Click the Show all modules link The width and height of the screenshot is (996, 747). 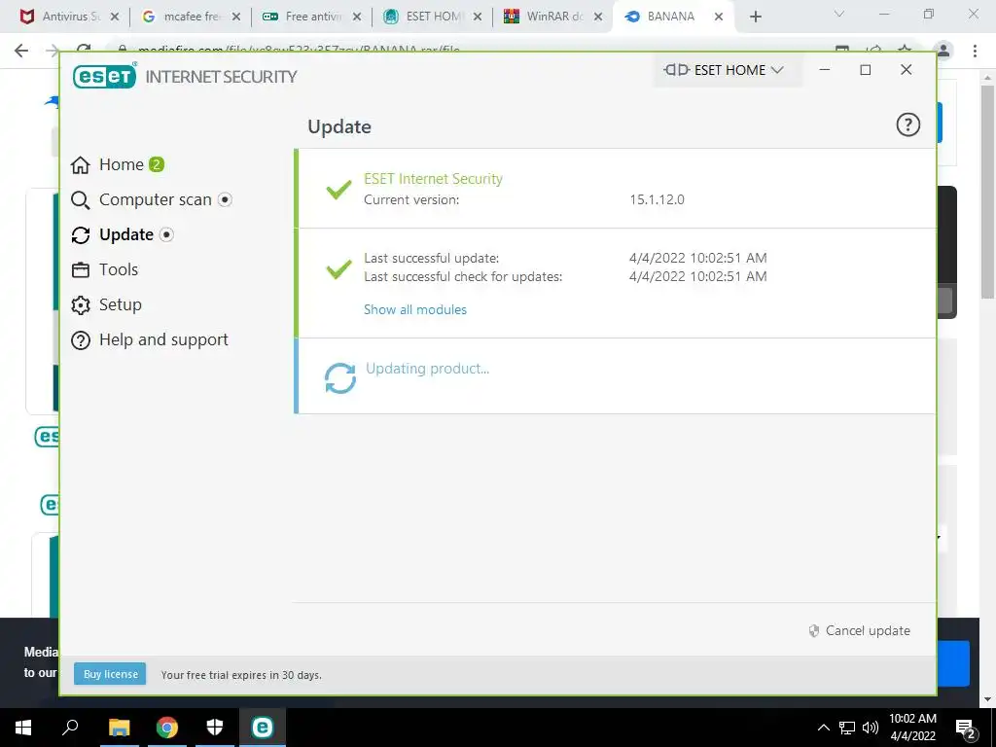(414, 309)
